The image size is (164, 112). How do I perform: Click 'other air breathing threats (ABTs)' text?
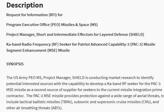(x=34, y=108)
